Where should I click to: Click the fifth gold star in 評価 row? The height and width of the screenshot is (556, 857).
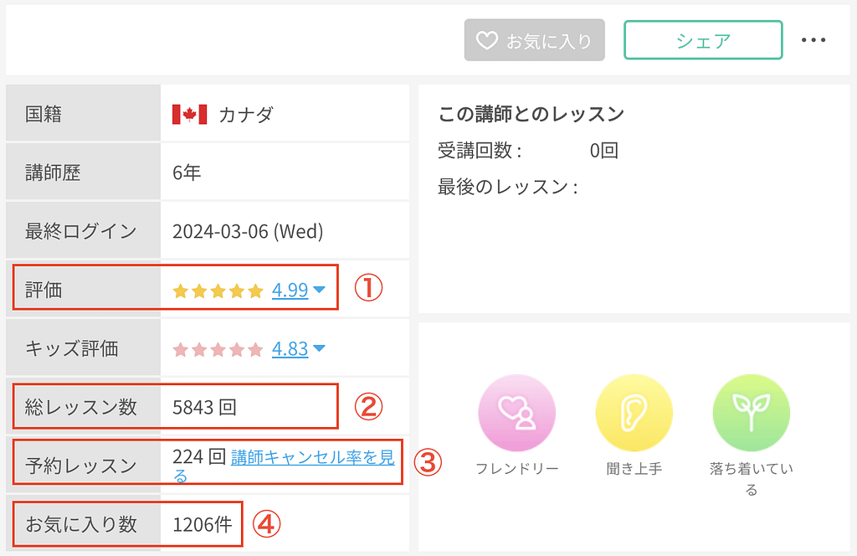[x=254, y=289]
